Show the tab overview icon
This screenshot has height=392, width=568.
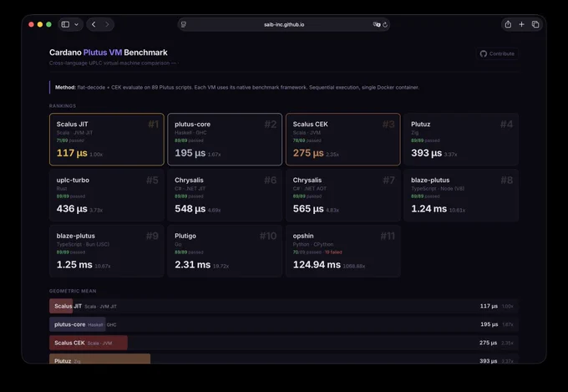tap(535, 24)
